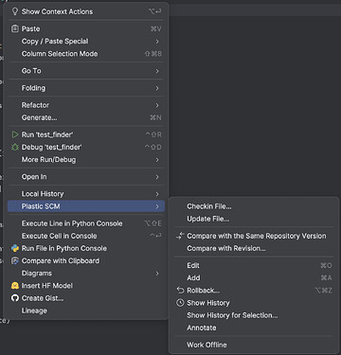
Task: Expand the Refactor submenu chevron
Action: (157, 105)
